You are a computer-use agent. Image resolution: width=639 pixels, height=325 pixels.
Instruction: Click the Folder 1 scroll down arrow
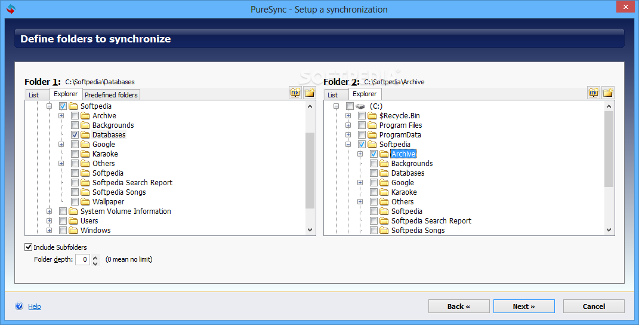pos(310,230)
